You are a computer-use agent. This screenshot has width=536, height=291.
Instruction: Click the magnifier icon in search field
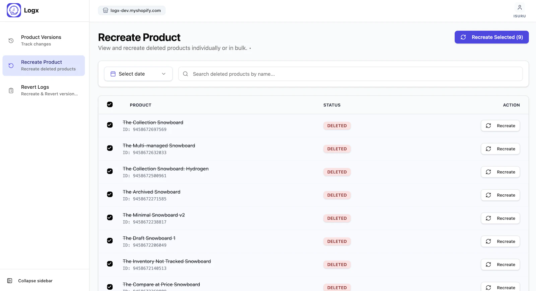point(186,74)
